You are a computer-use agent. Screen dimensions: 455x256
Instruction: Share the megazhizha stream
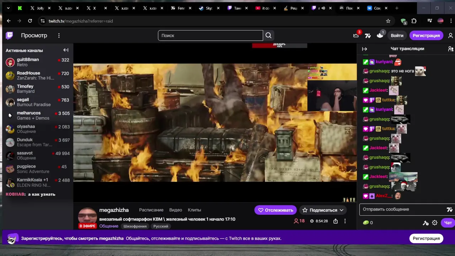[x=335, y=221]
